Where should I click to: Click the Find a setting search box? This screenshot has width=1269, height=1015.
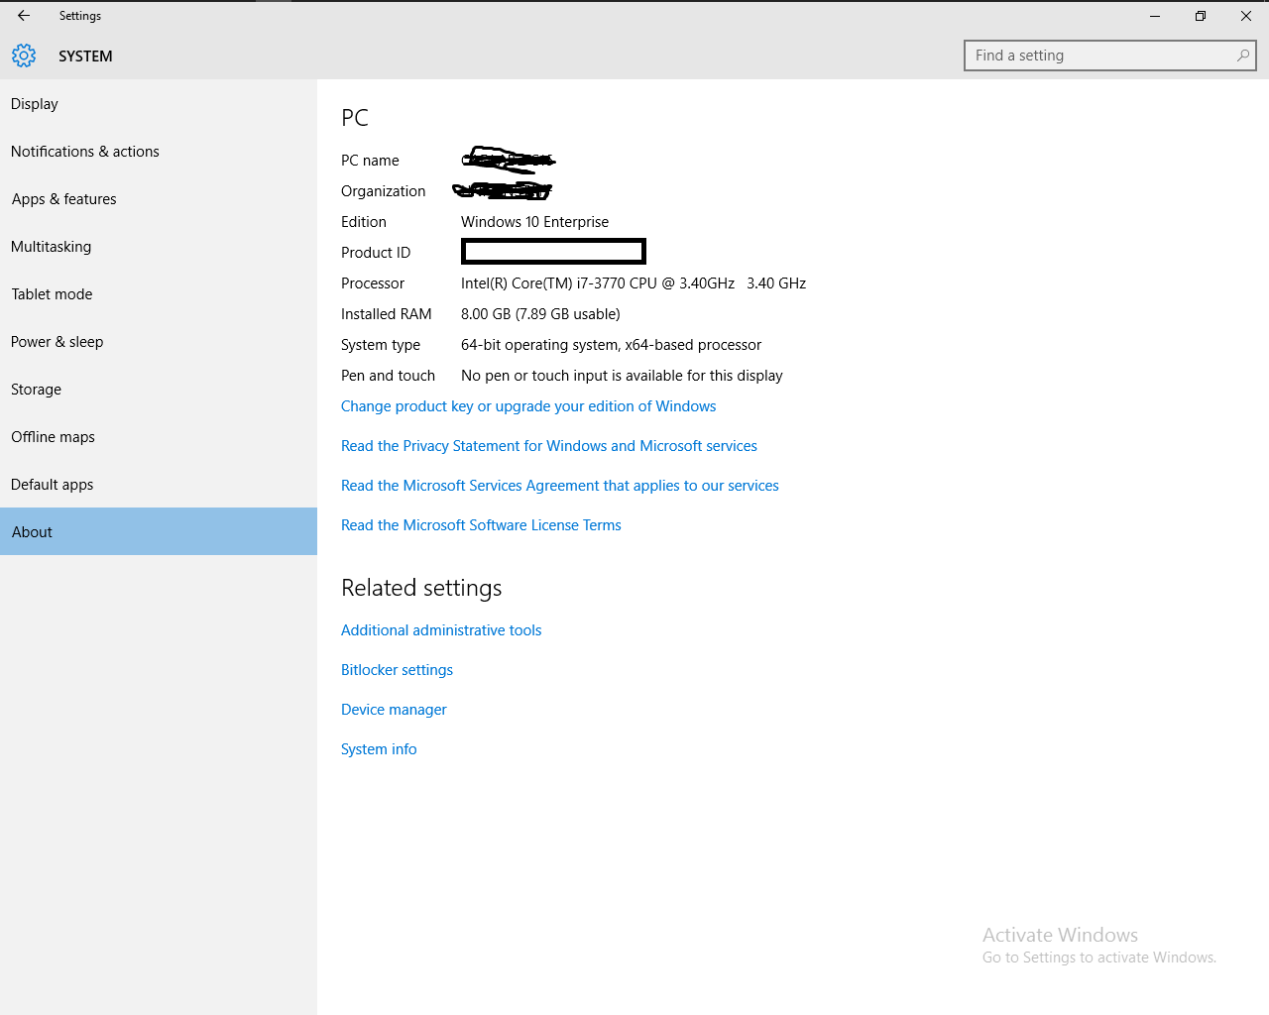tap(1091, 55)
